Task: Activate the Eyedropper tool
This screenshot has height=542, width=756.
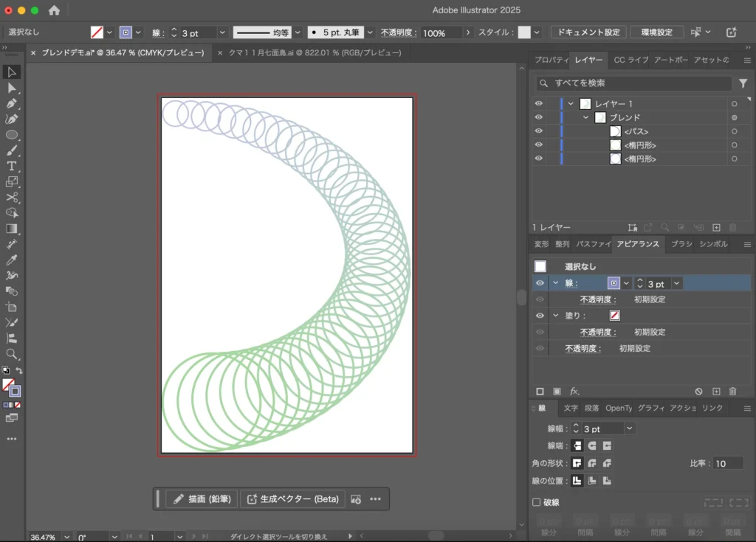Action: pos(12,260)
